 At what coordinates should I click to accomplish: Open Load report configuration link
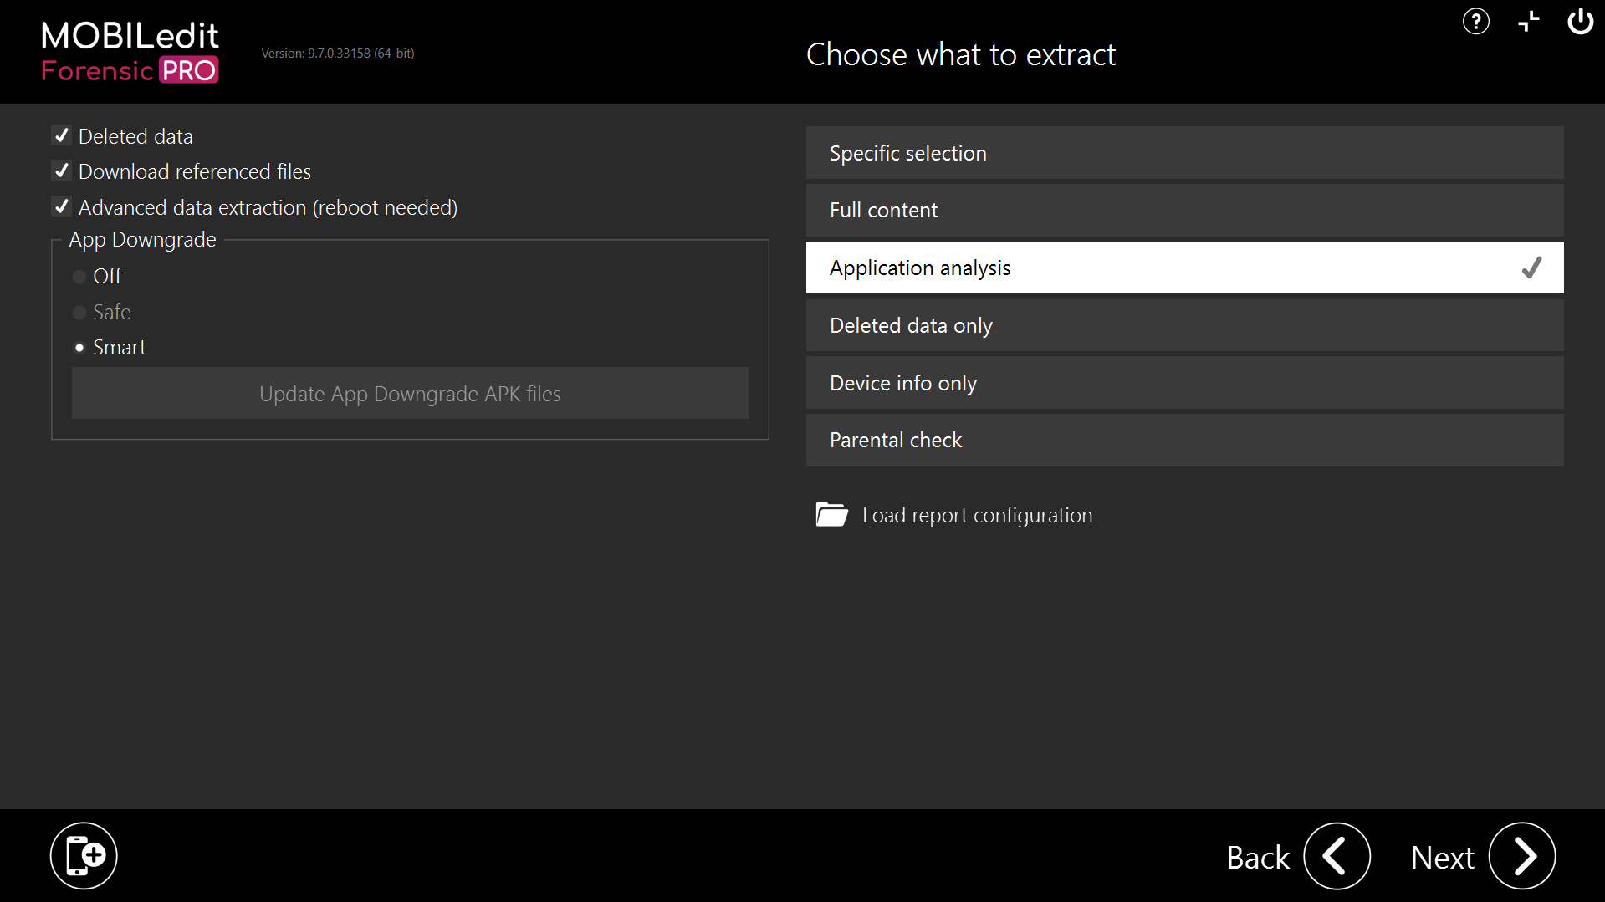coord(976,516)
